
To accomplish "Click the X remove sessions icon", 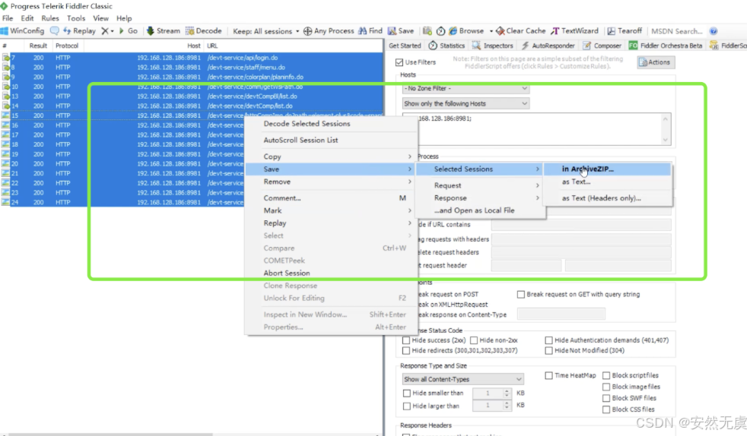I will pos(105,31).
